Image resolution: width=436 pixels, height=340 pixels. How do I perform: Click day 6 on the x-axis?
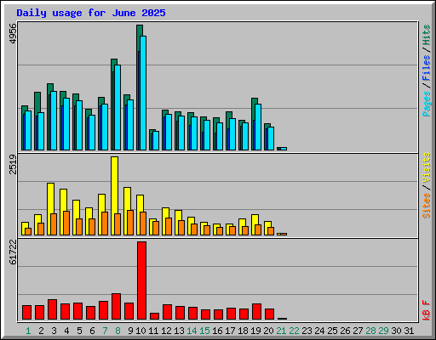click(x=92, y=331)
